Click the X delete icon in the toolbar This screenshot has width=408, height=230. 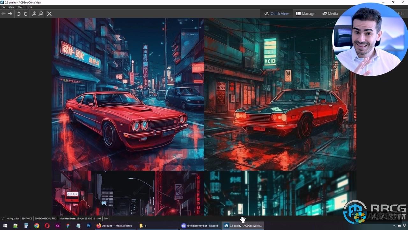coord(49,13)
